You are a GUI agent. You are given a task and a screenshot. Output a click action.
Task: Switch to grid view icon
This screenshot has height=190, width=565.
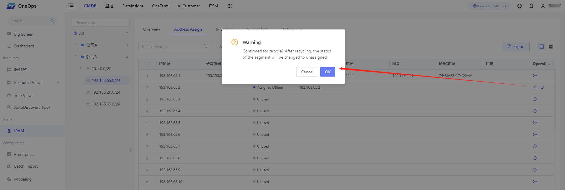551,47
